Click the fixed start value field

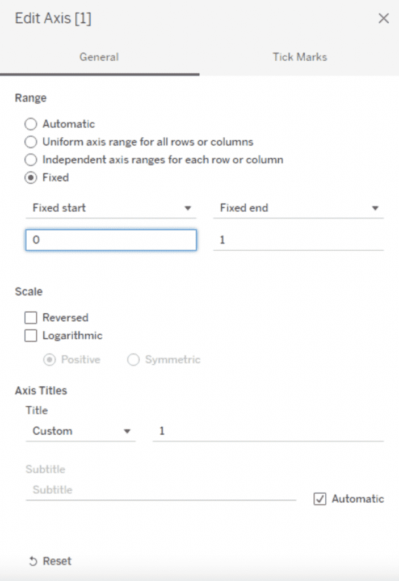click(x=111, y=240)
